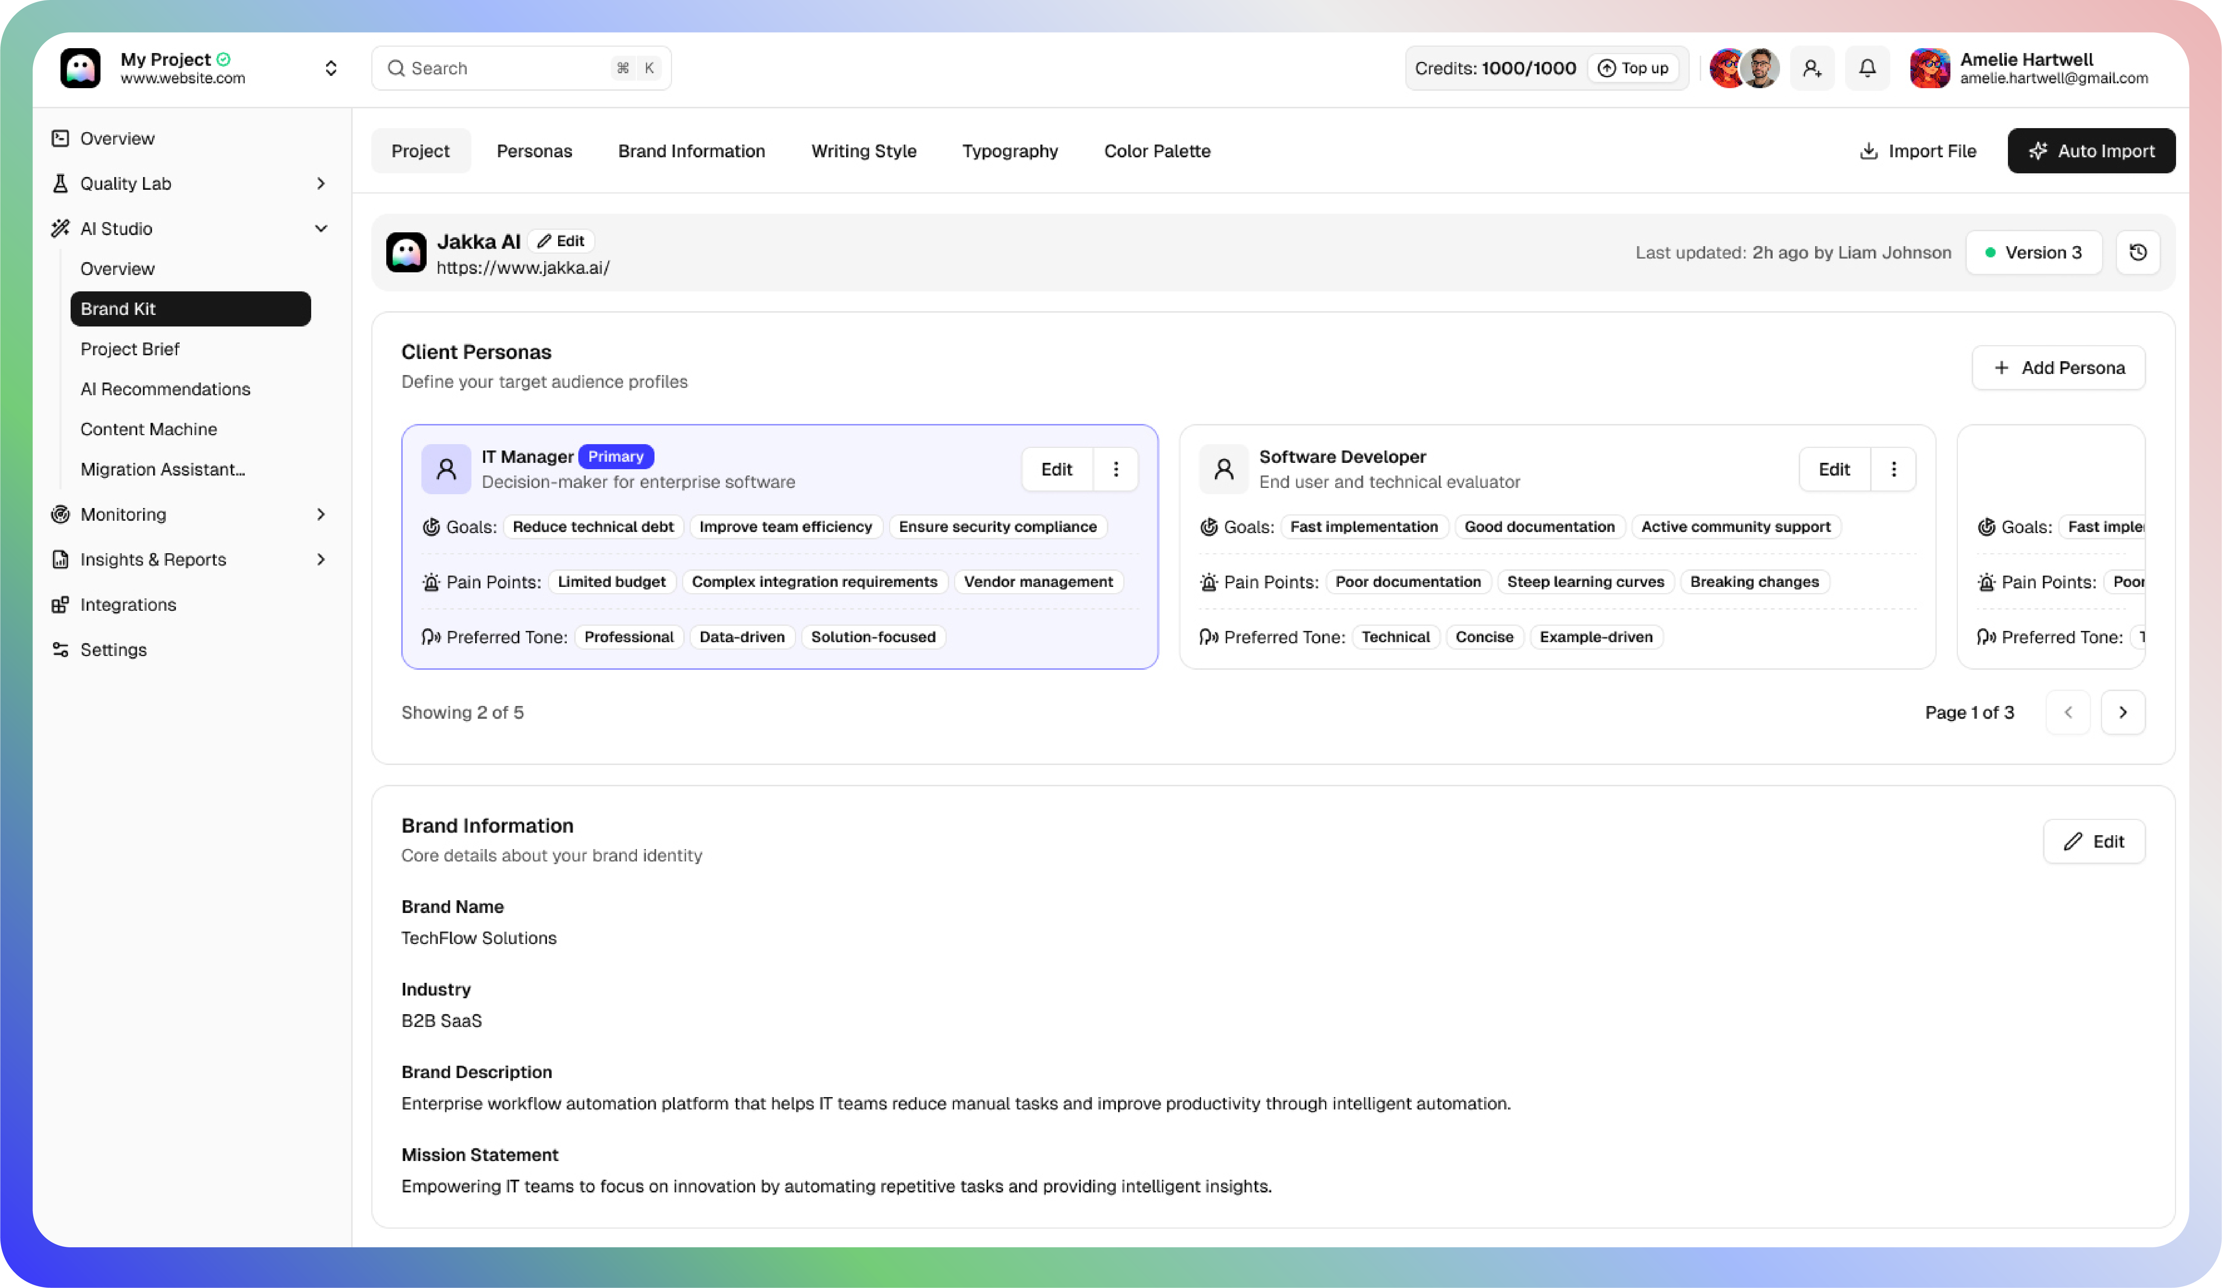
Task: Click the Add Persona button
Action: (x=2058, y=368)
